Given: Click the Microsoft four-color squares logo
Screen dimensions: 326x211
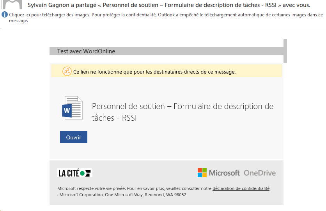Looking at the screenshot, I should pos(202,173).
